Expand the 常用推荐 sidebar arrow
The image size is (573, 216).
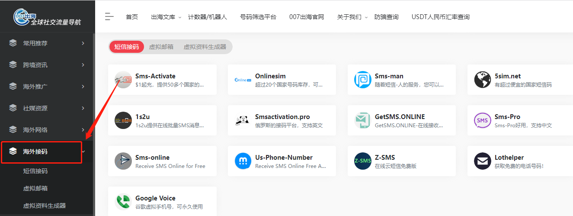coord(83,43)
